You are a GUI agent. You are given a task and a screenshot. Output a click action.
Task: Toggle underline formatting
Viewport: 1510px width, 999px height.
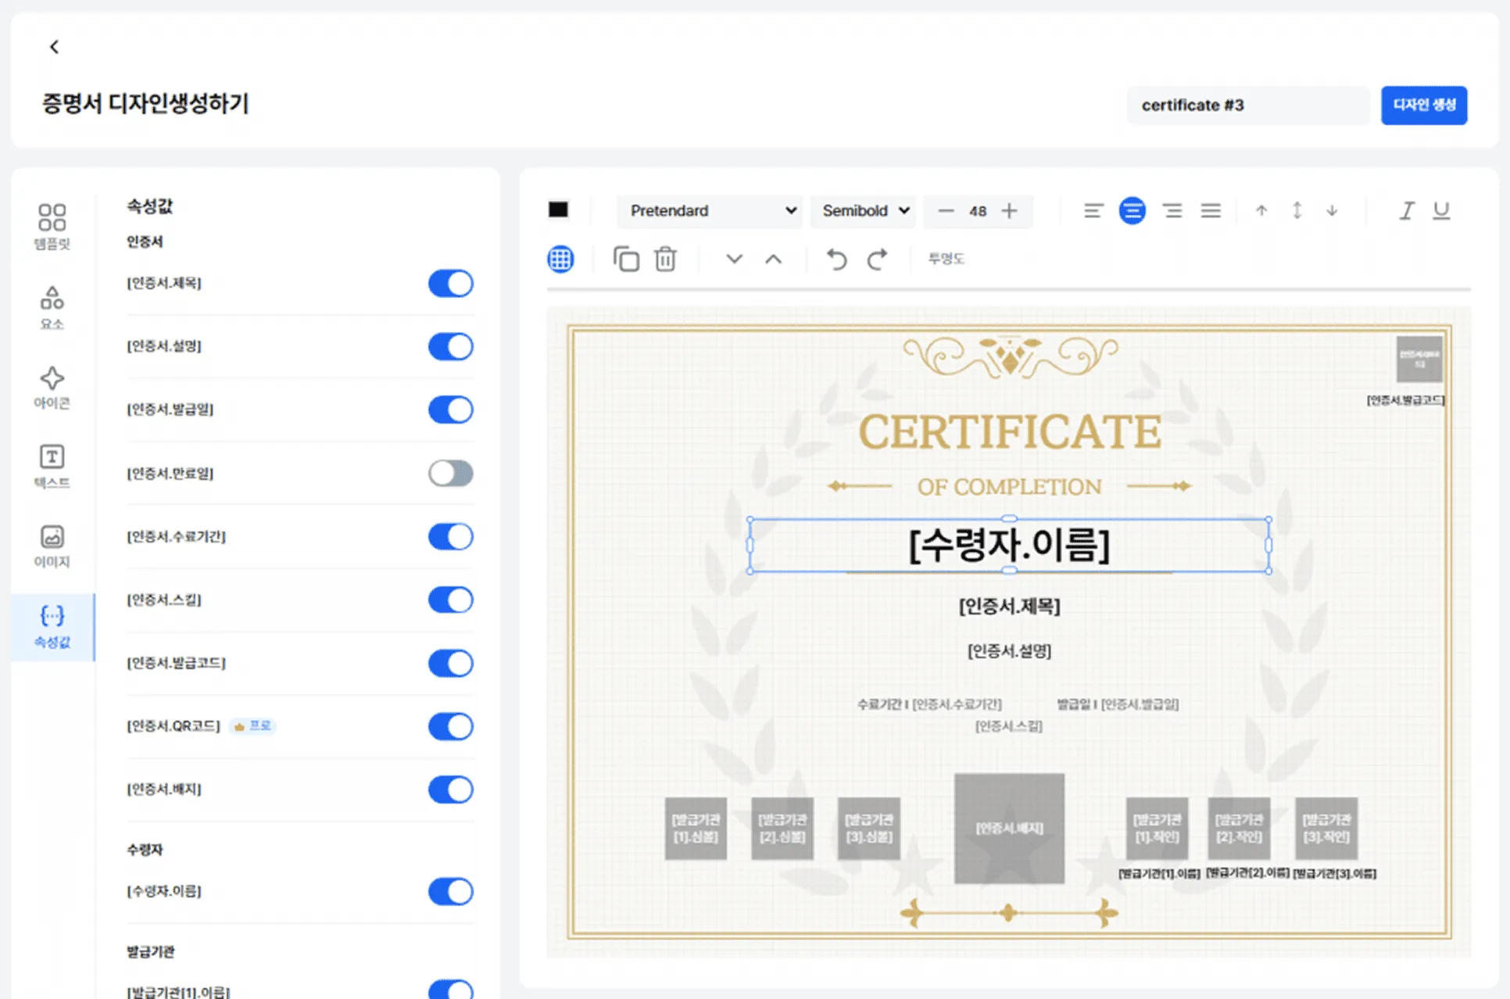1441,211
